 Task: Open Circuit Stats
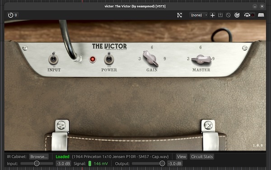pyautogui.click(x=202, y=156)
